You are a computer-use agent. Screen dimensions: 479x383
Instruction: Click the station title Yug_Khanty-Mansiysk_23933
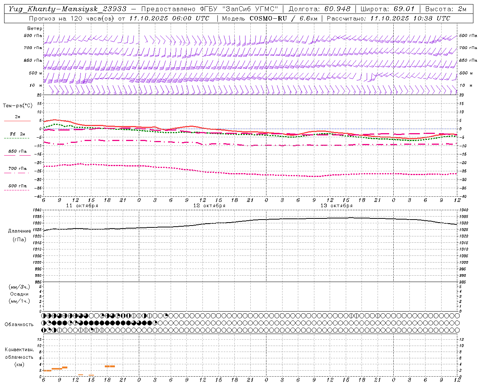[x=67, y=9]
